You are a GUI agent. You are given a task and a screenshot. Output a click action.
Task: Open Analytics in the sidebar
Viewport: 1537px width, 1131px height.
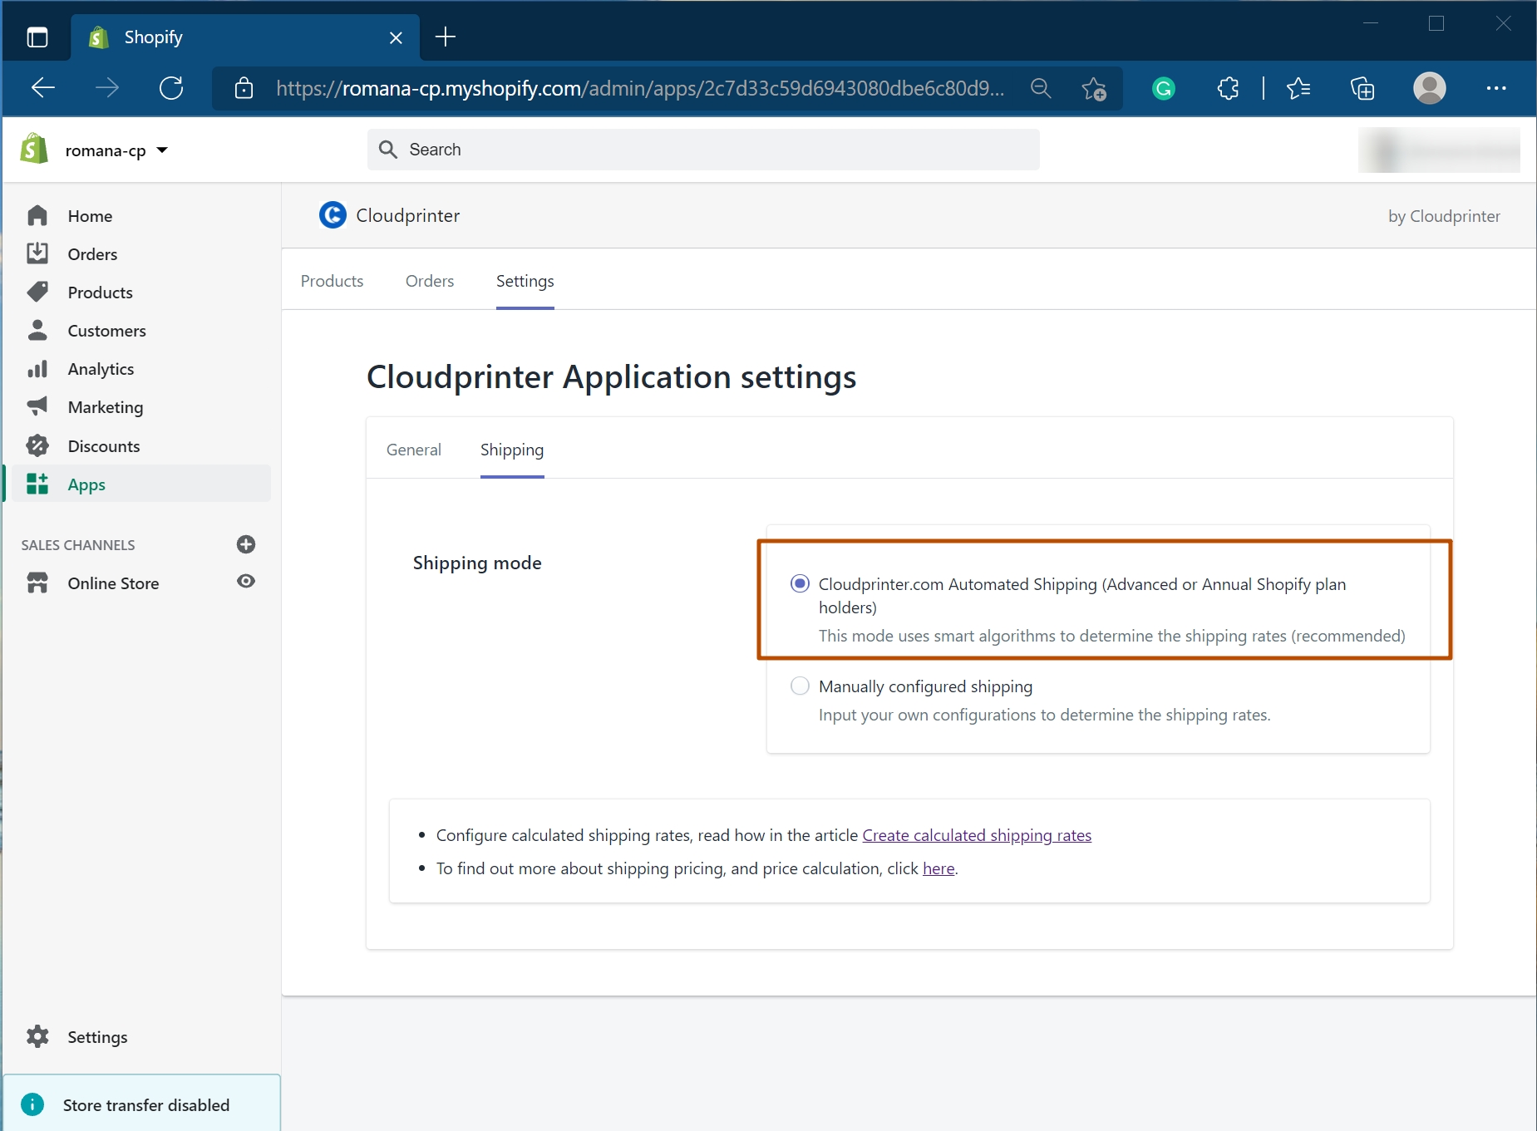point(101,369)
